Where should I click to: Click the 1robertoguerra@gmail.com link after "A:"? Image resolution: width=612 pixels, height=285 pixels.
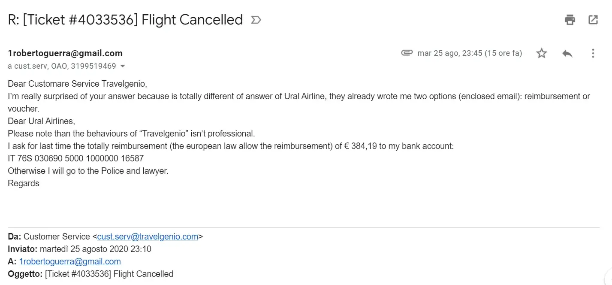(70, 261)
